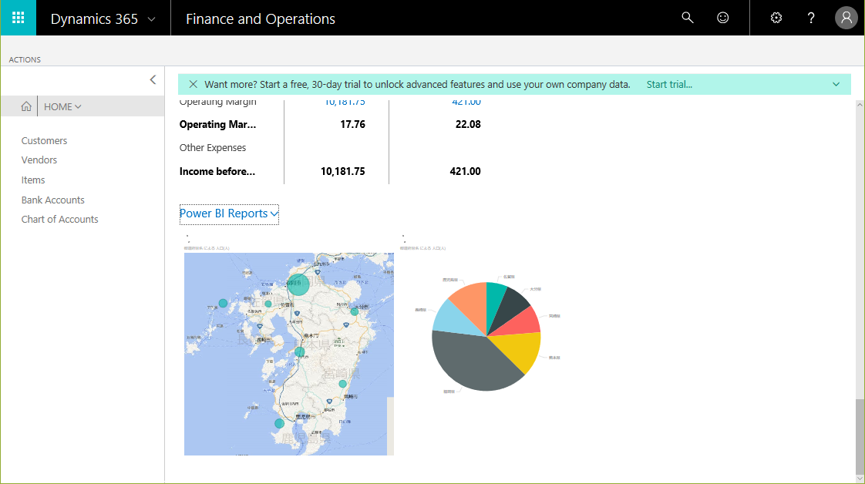The image size is (865, 484).
Task: Collapse the navigation pane with the chevron
Action: click(x=153, y=80)
